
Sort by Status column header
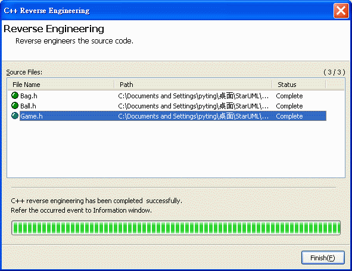pyautogui.click(x=299, y=85)
